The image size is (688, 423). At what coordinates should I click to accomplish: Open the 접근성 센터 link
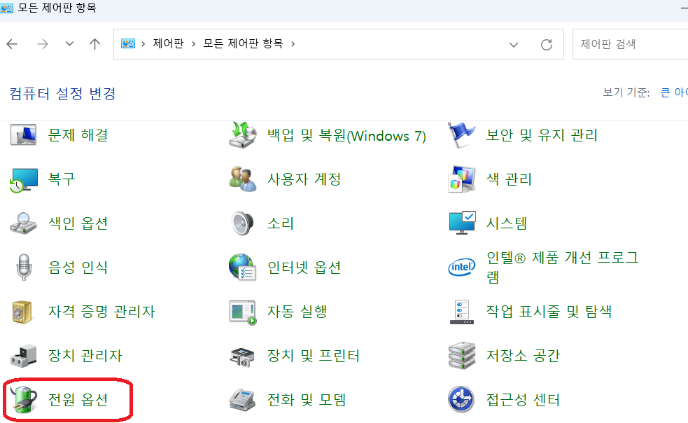pos(523,400)
